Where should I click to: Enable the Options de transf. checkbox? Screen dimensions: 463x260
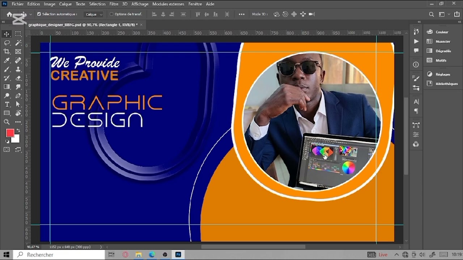coord(111,14)
